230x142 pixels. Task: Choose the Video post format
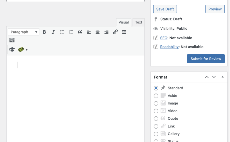click(x=156, y=111)
